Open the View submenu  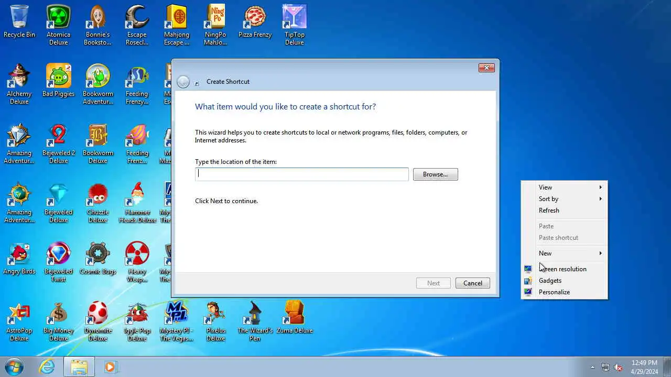pos(564,187)
